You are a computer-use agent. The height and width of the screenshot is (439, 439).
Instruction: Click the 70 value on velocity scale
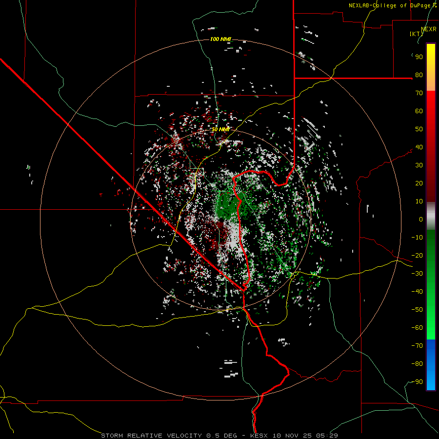tap(419, 93)
